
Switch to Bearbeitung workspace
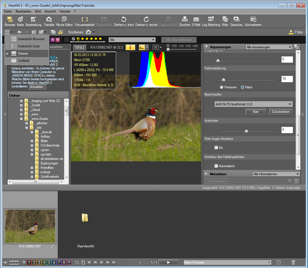pyautogui.click(x=33, y=21)
